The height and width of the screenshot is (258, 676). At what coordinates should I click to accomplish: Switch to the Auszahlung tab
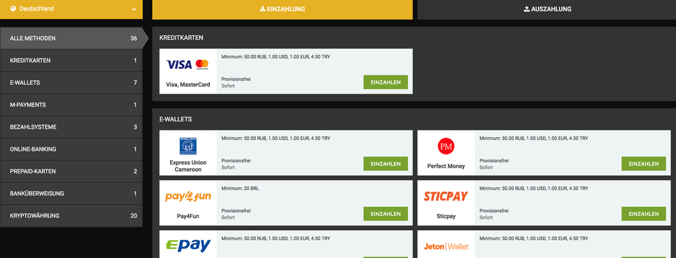[547, 9]
